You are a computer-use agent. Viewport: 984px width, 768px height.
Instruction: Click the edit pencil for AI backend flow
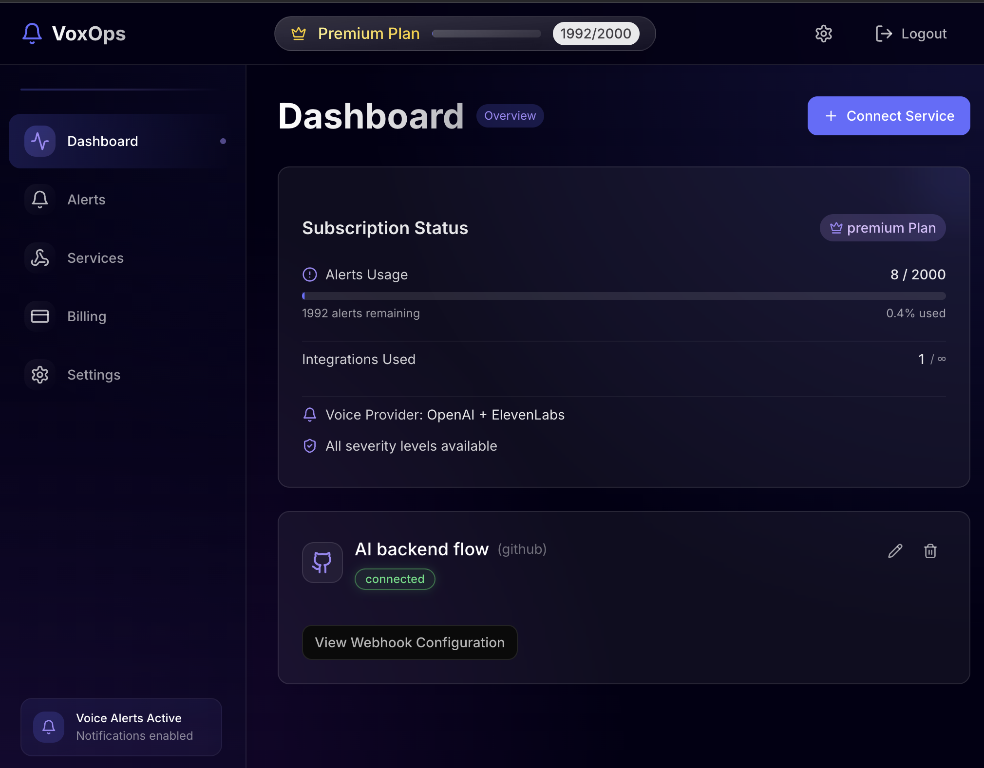895,551
